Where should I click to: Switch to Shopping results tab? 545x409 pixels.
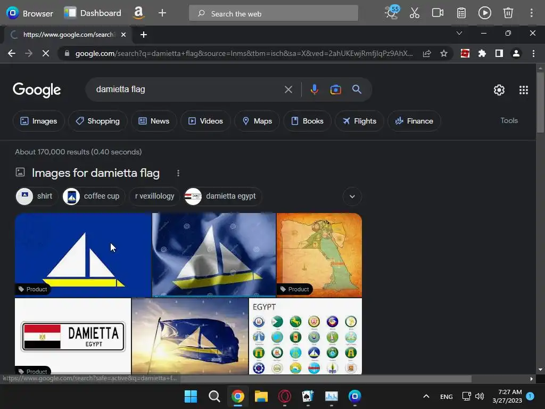click(98, 121)
